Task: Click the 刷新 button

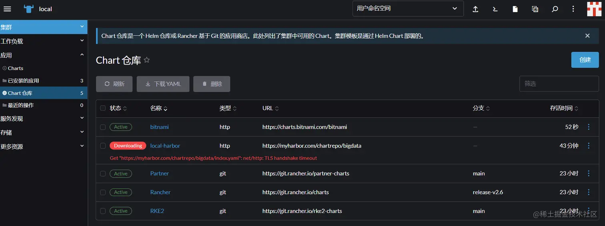Action: (x=114, y=84)
